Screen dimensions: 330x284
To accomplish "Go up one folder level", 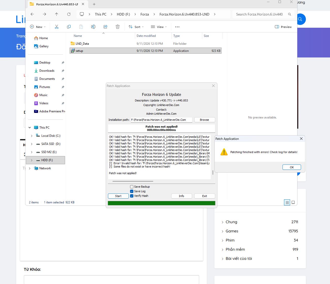I will click(x=56, y=14).
